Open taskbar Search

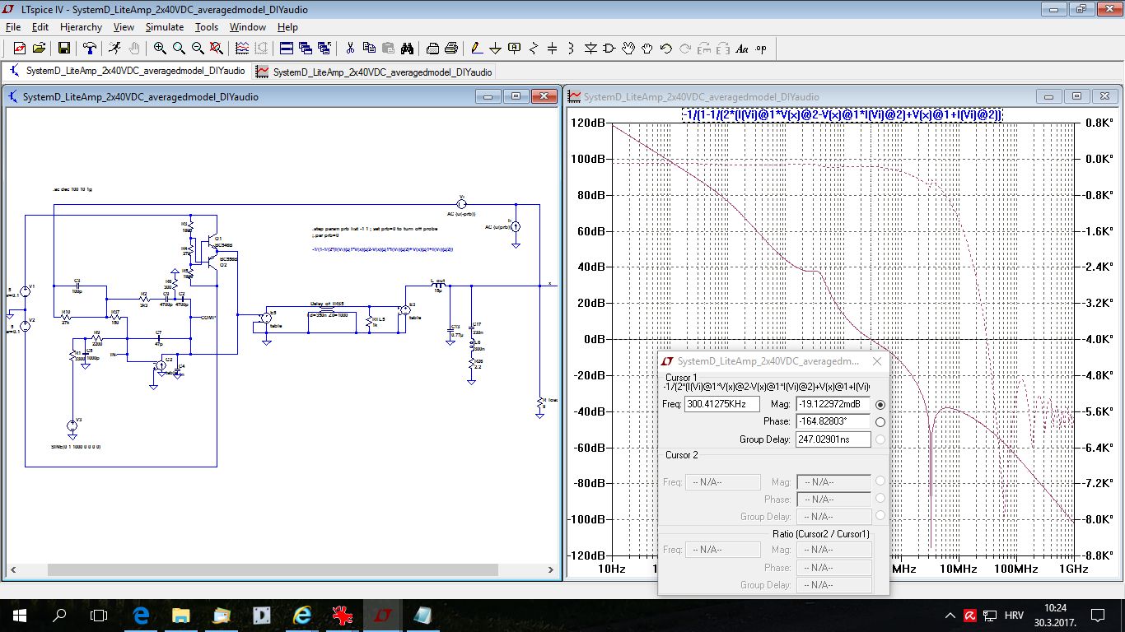click(59, 616)
